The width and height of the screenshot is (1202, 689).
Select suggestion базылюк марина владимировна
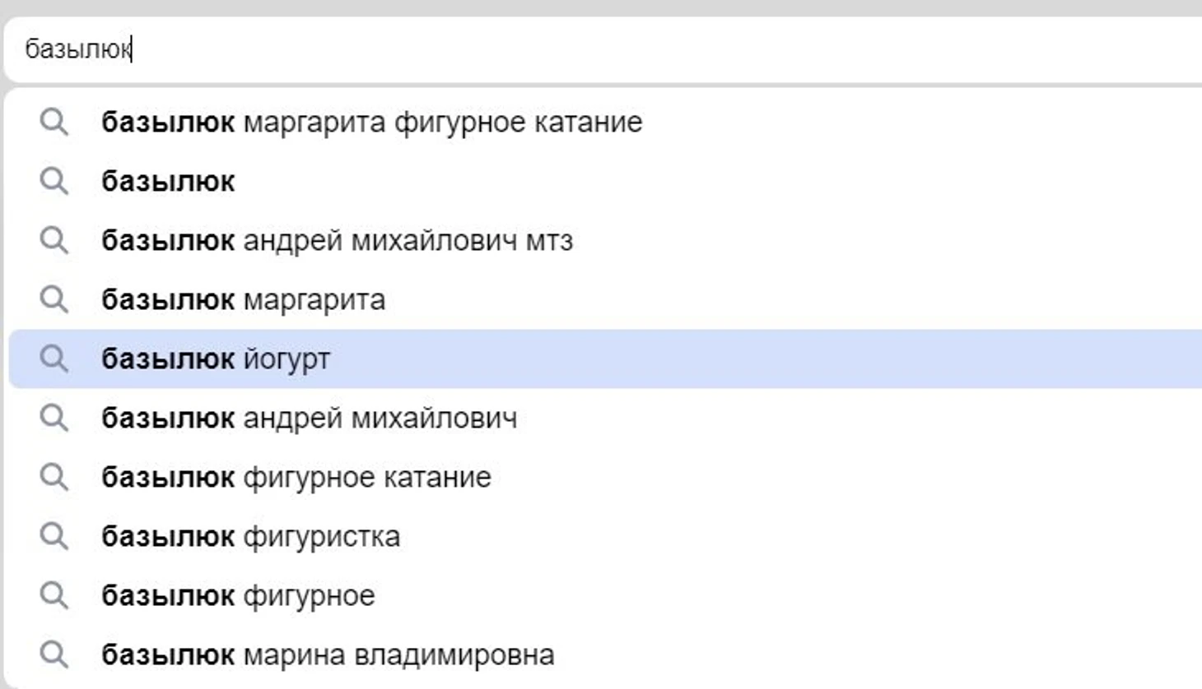[328, 655]
